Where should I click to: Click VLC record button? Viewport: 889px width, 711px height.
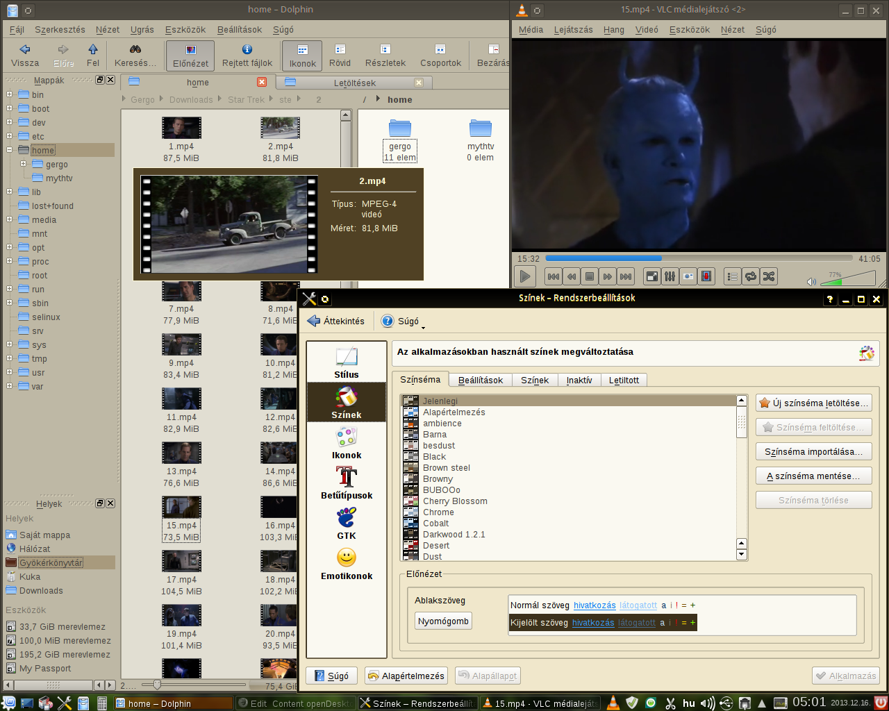706,276
